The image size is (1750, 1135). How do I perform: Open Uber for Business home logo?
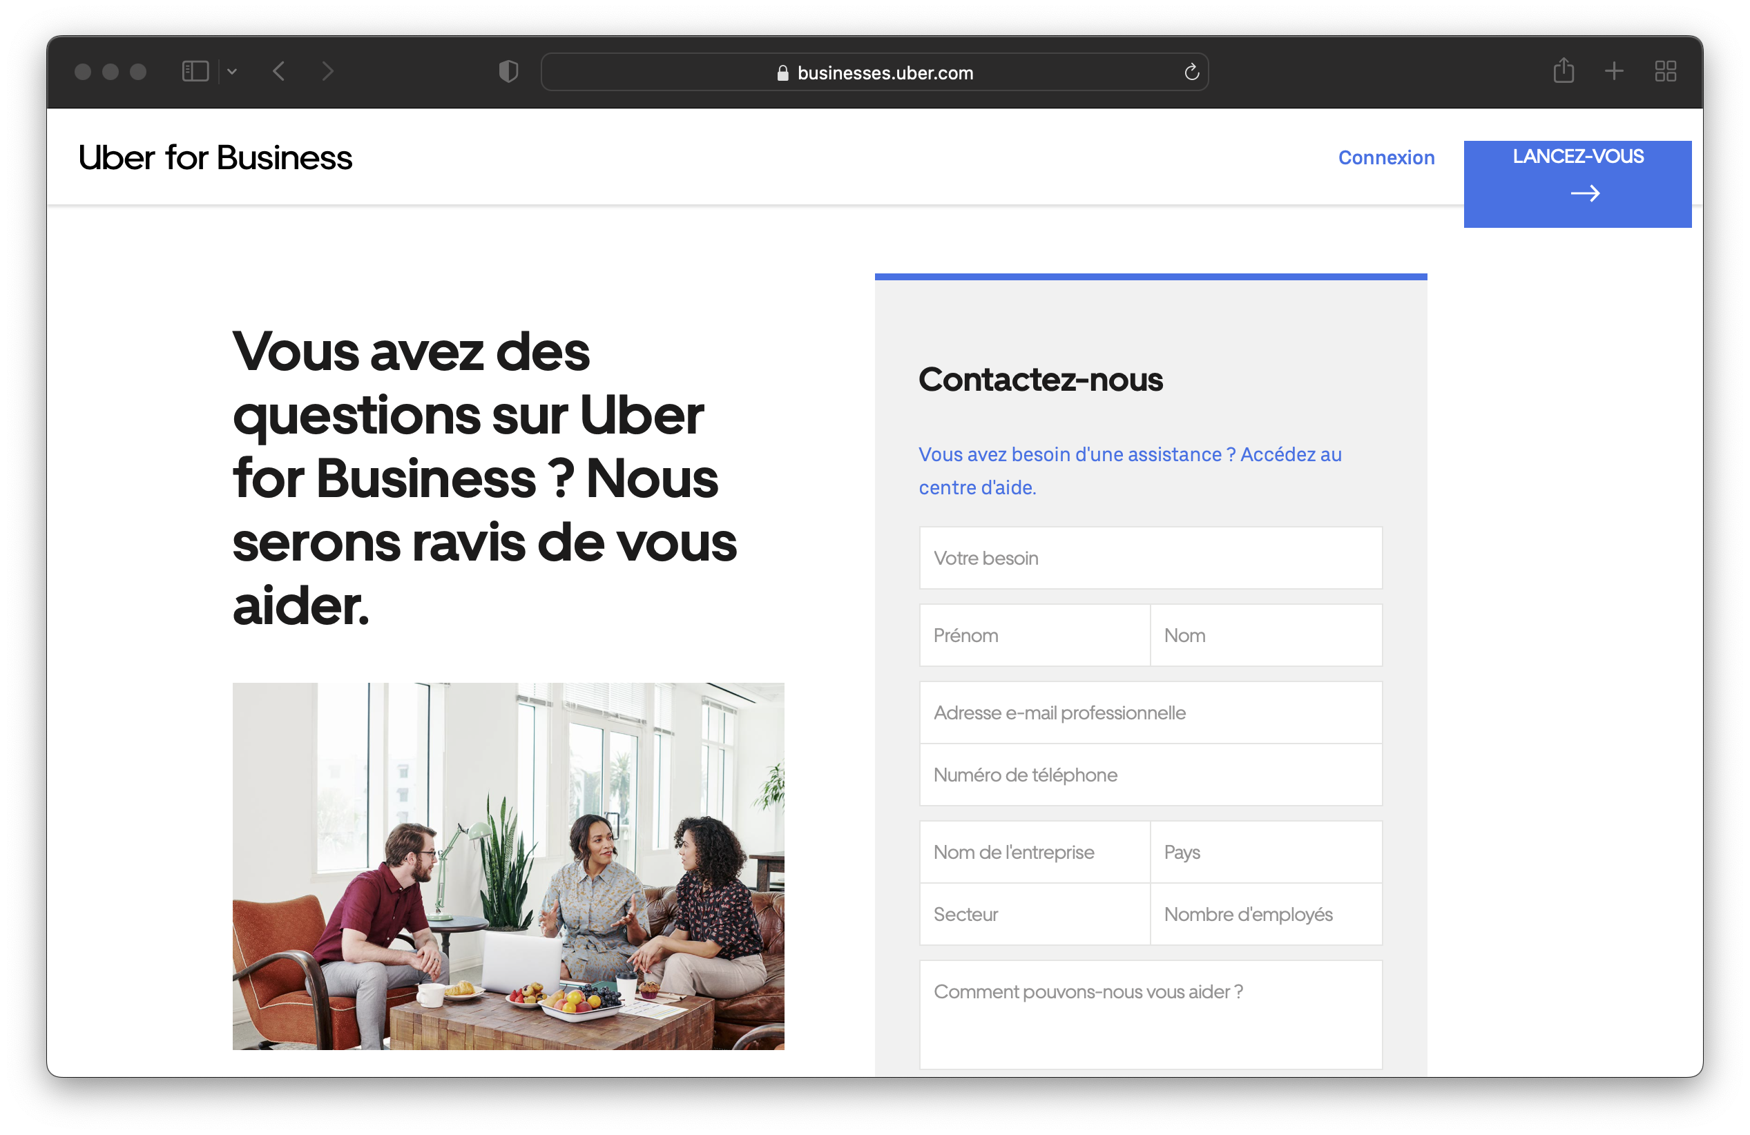(215, 157)
